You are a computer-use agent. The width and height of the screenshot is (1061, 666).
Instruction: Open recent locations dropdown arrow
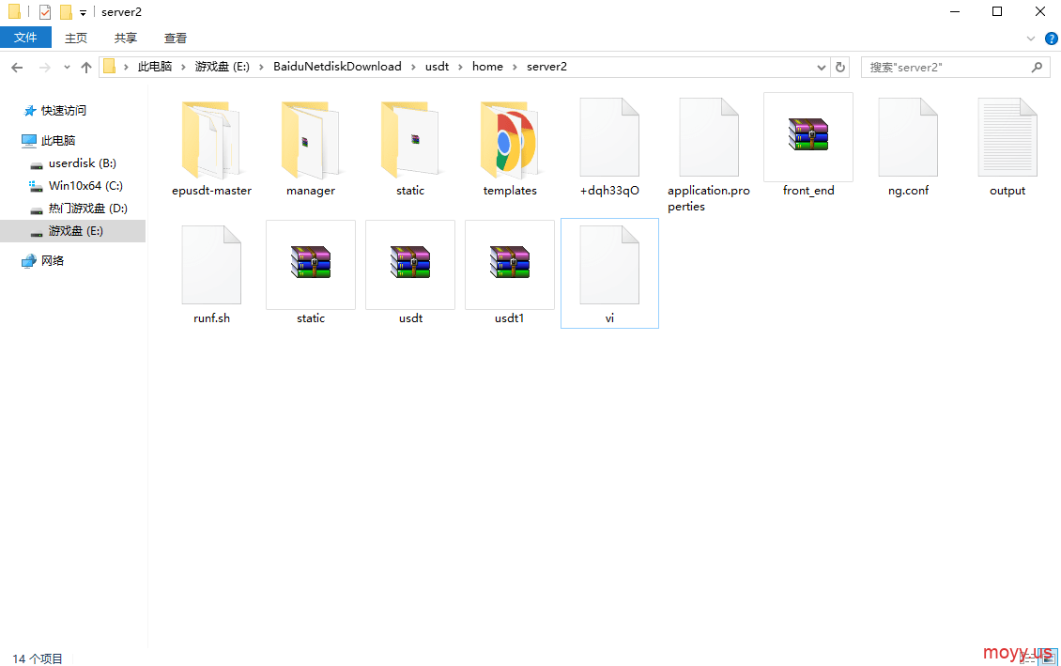point(67,67)
